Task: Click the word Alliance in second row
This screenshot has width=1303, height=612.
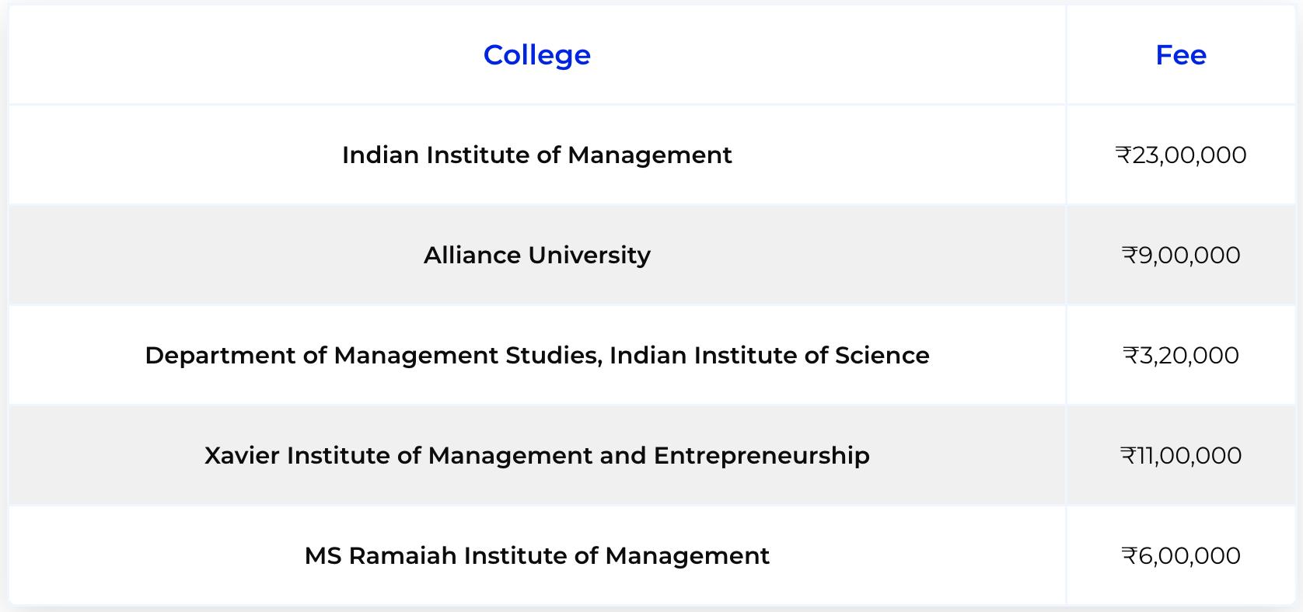Action: 472,255
